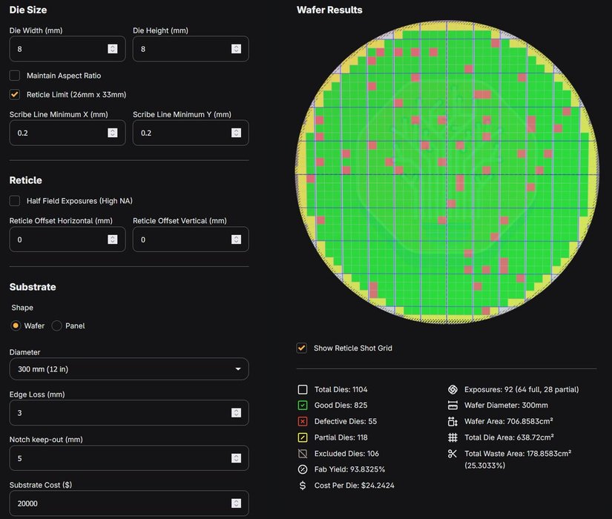
Task: Click the Fab Yield circle icon
Action: 303,469
